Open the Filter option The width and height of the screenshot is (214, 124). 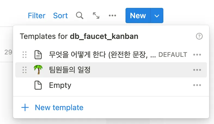click(36, 15)
